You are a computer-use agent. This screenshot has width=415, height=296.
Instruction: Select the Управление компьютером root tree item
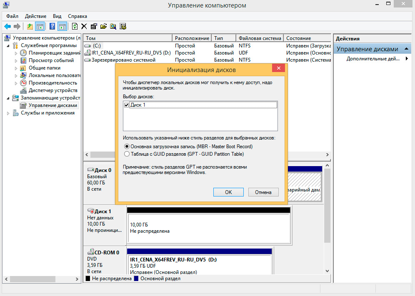tap(43, 38)
